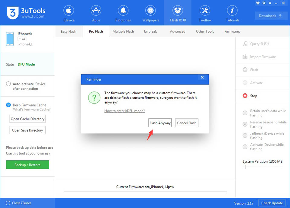
Task: Open the Tutorials info icon
Action: 232,11
